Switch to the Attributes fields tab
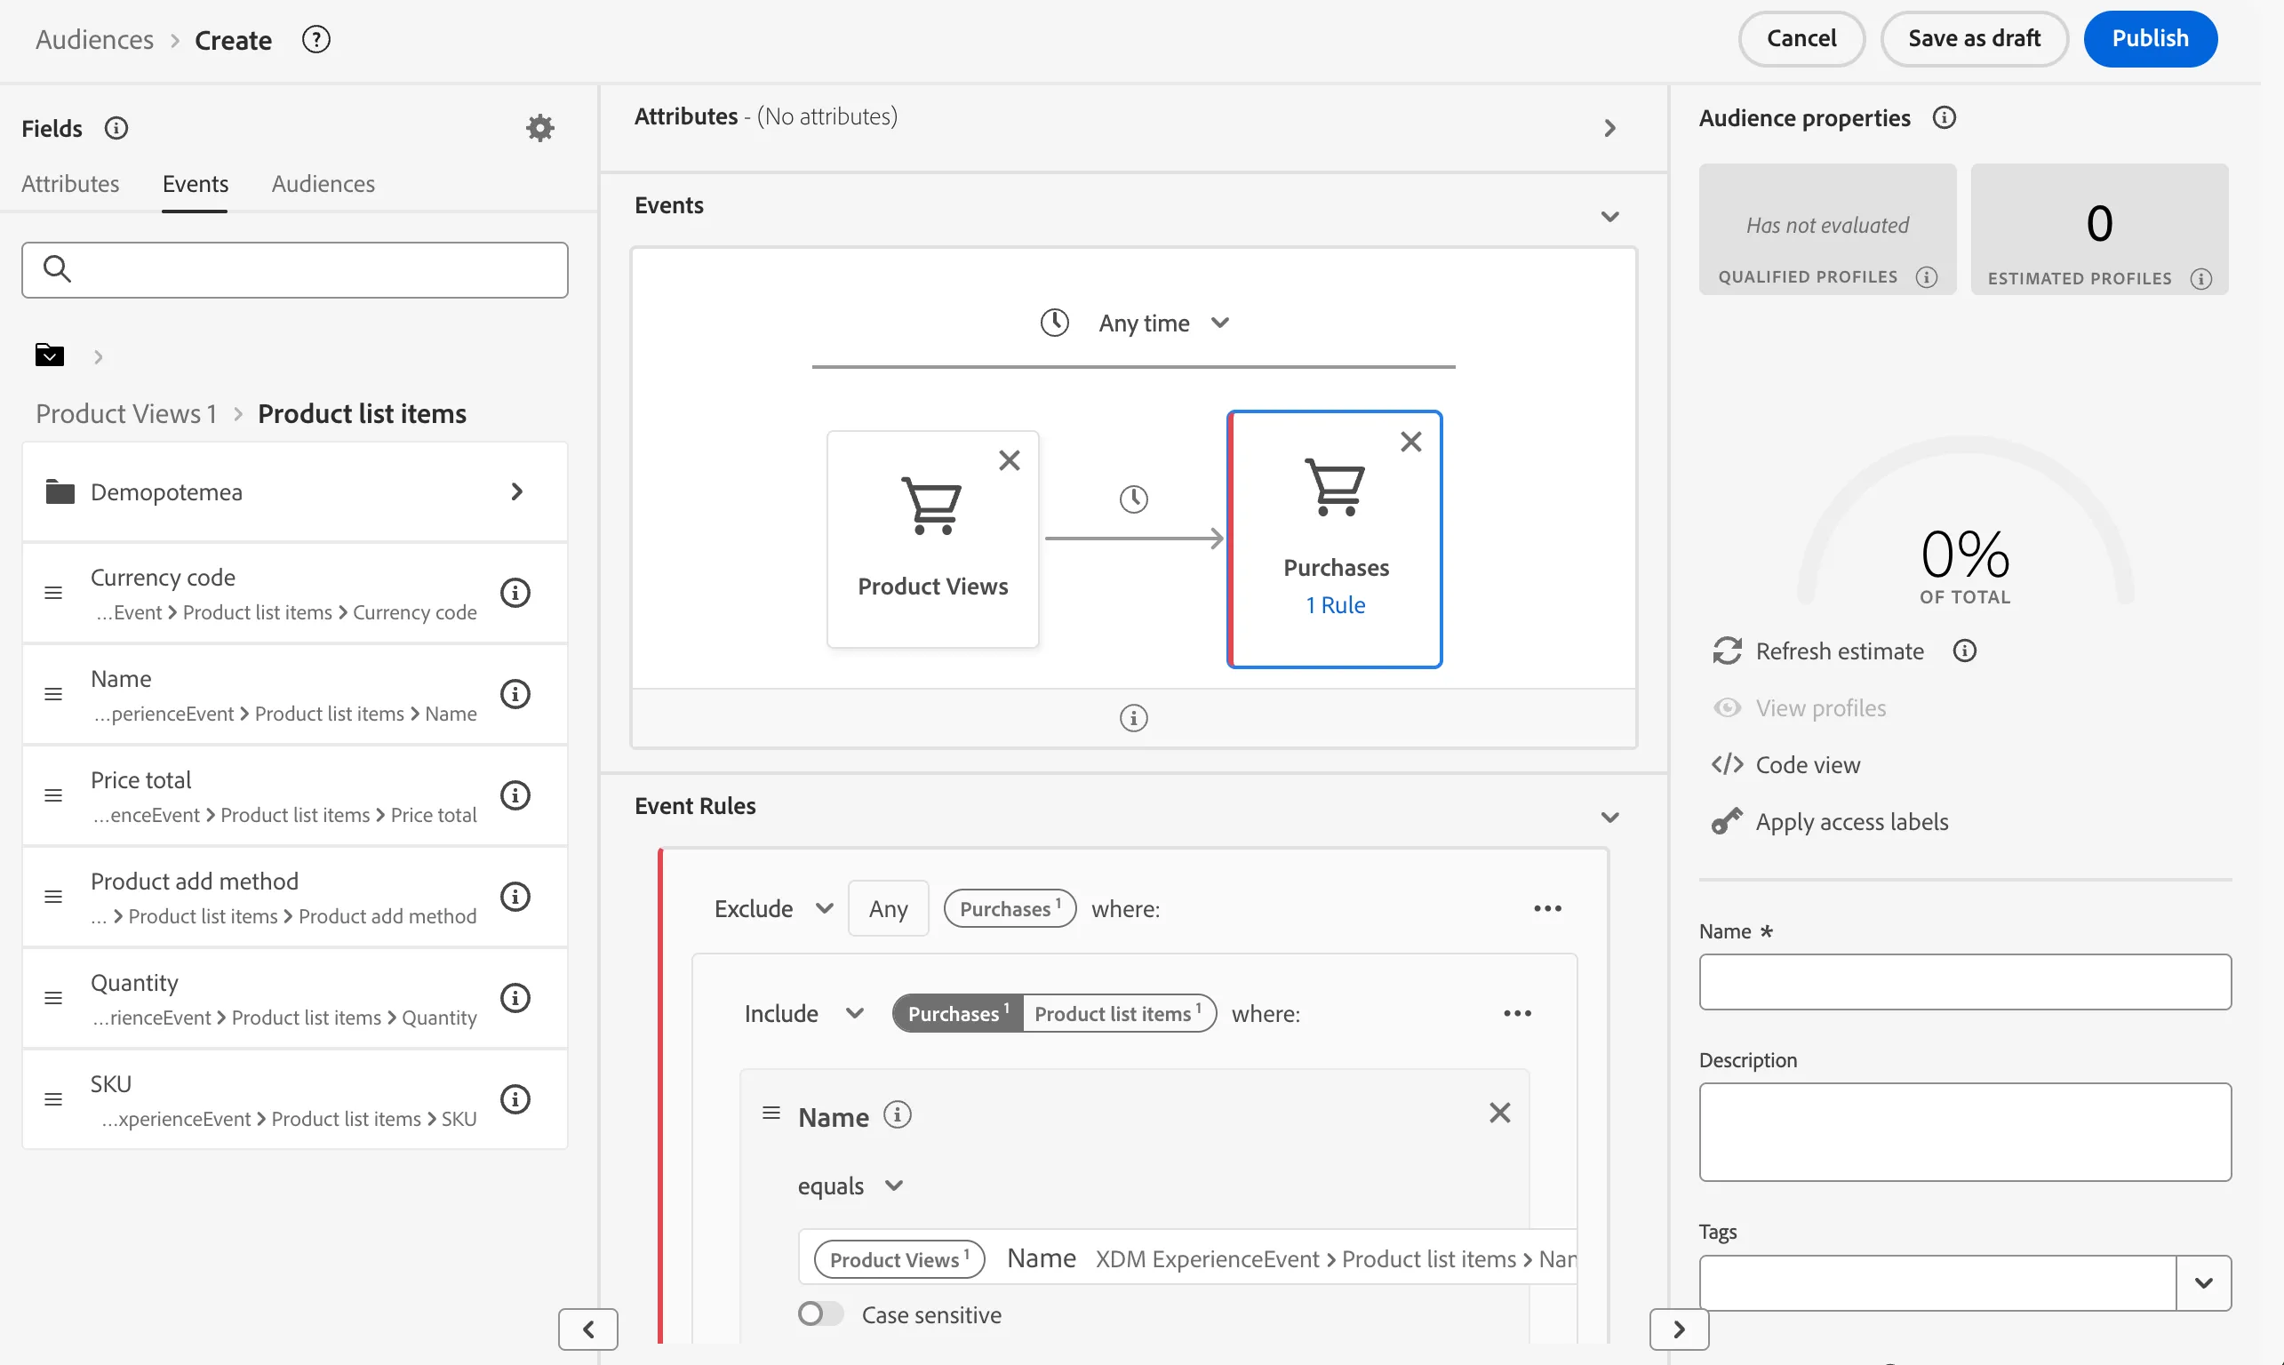This screenshot has width=2284, height=1365. pos(70,183)
